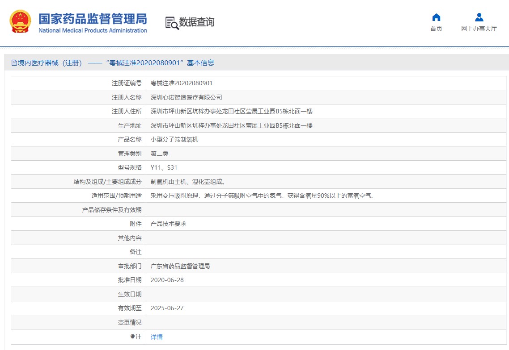Open the data query magnifier icon

coord(172,23)
